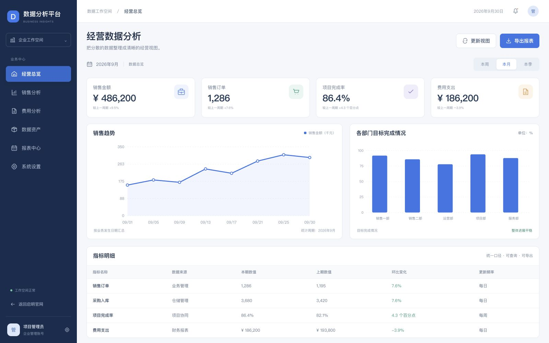549x343 pixels.
Task: Open 报表中心 from sidebar
Action: point(38,148)
